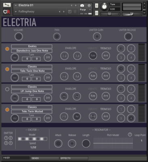Click the Tune knob in the header
The width and height of the screenshot is (148, 162).
click(x=104, y=6)
